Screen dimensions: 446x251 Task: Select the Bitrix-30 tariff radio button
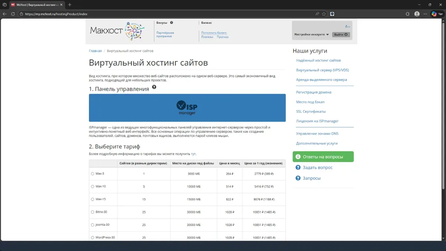click(92, 212)
